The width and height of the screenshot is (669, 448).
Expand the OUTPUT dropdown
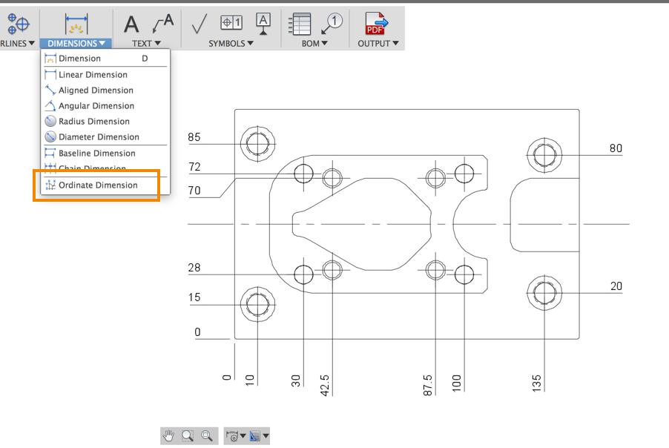[x=378, y=44]
